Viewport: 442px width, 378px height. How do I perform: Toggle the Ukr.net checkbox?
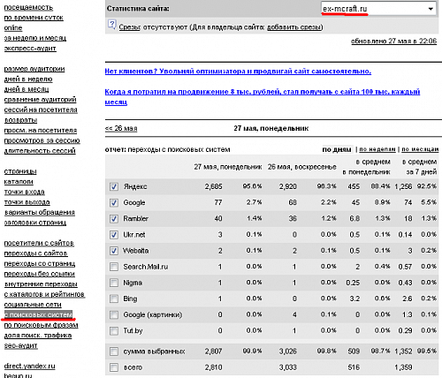click(x=114, y=235)
